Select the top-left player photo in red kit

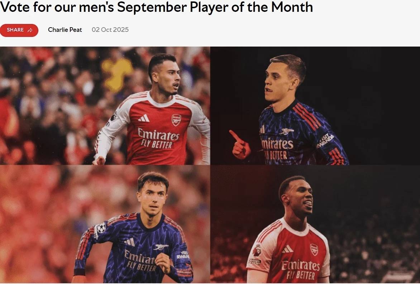tap(105, 106)
